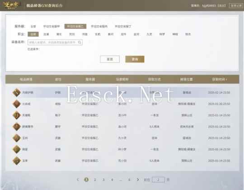Click the magnifier icon in equipment name field

[x=80, y=42]
